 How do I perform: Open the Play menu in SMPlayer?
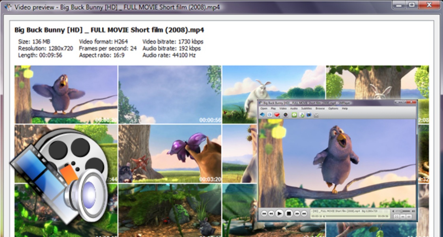(x=273, y=108)
